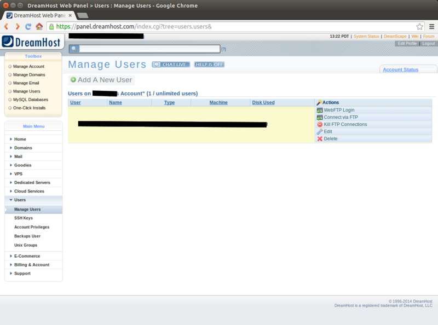Open a new browser tab
The height and width of the screenshot is (325, 438).
pos(83,15)
